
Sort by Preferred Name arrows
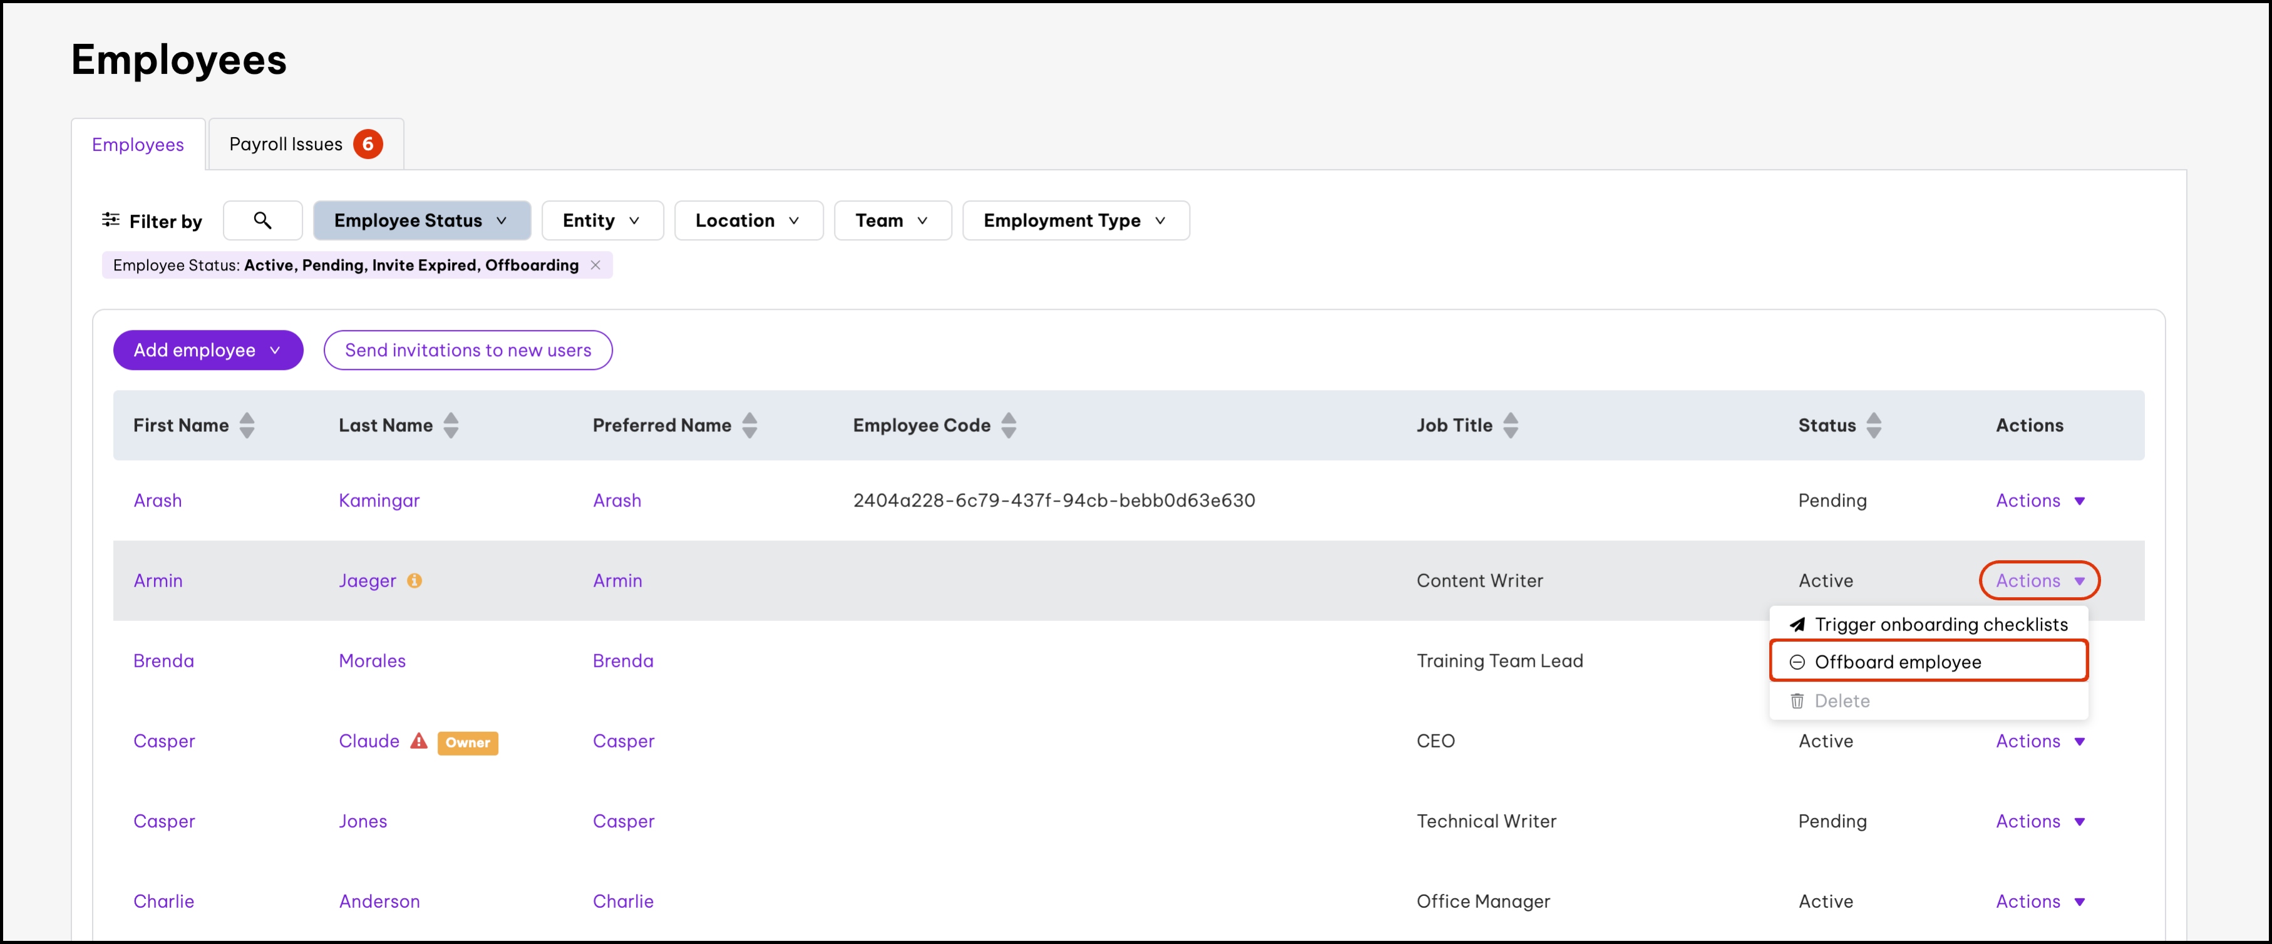pyautogui.click(x=749, y=425)
